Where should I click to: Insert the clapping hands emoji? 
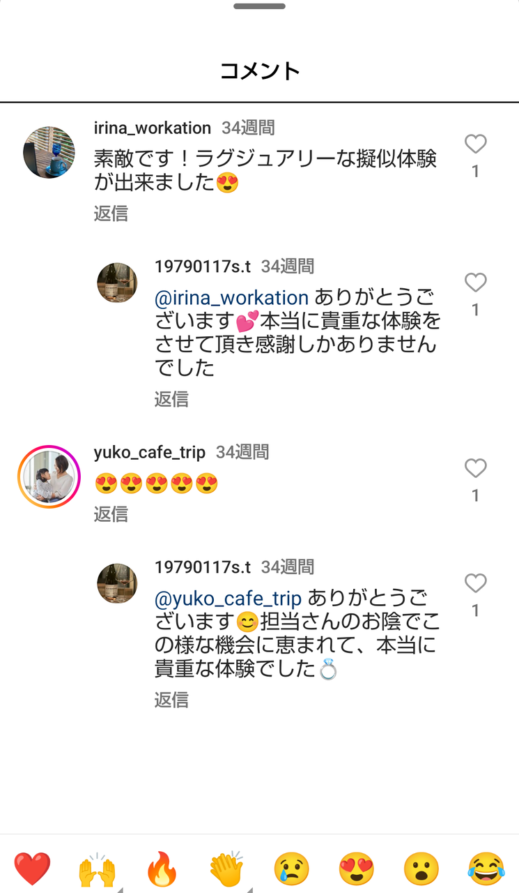pyautogui.click(x=226, y=869)
